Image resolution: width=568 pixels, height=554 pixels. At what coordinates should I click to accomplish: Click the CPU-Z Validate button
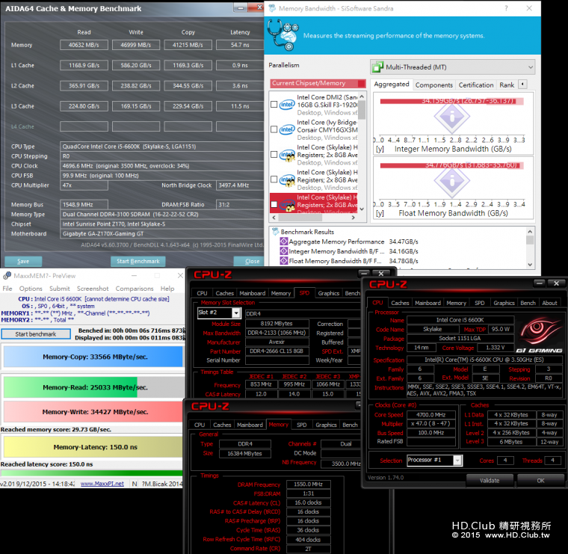click(x=490, y=481)
